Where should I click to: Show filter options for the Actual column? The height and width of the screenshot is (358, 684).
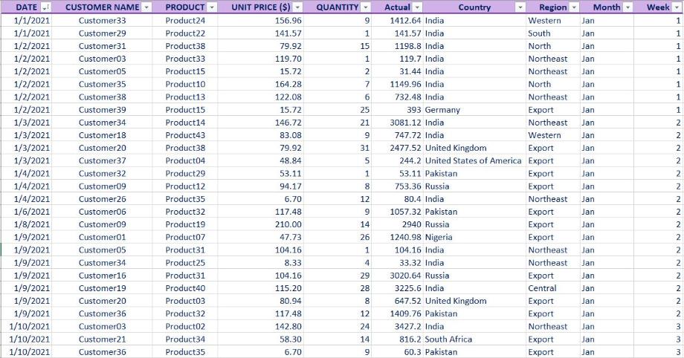tap(416, 7)
